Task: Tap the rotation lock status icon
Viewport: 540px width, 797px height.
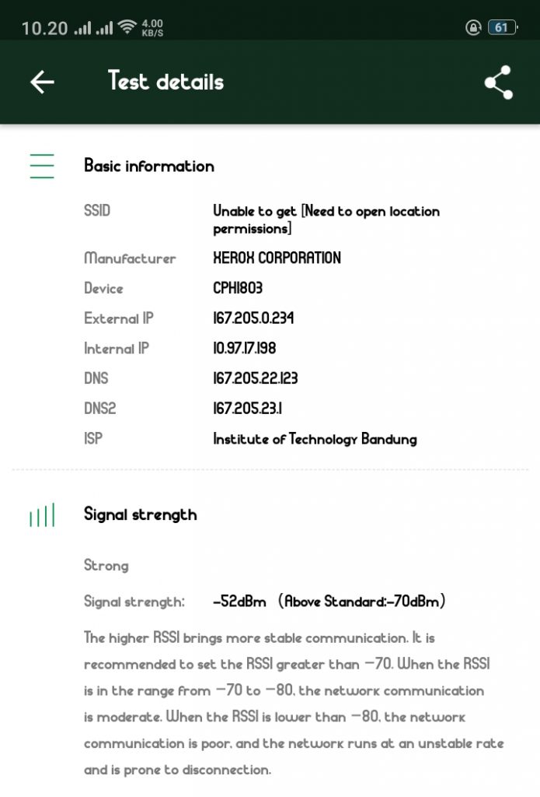Action: tap(473, 28)
